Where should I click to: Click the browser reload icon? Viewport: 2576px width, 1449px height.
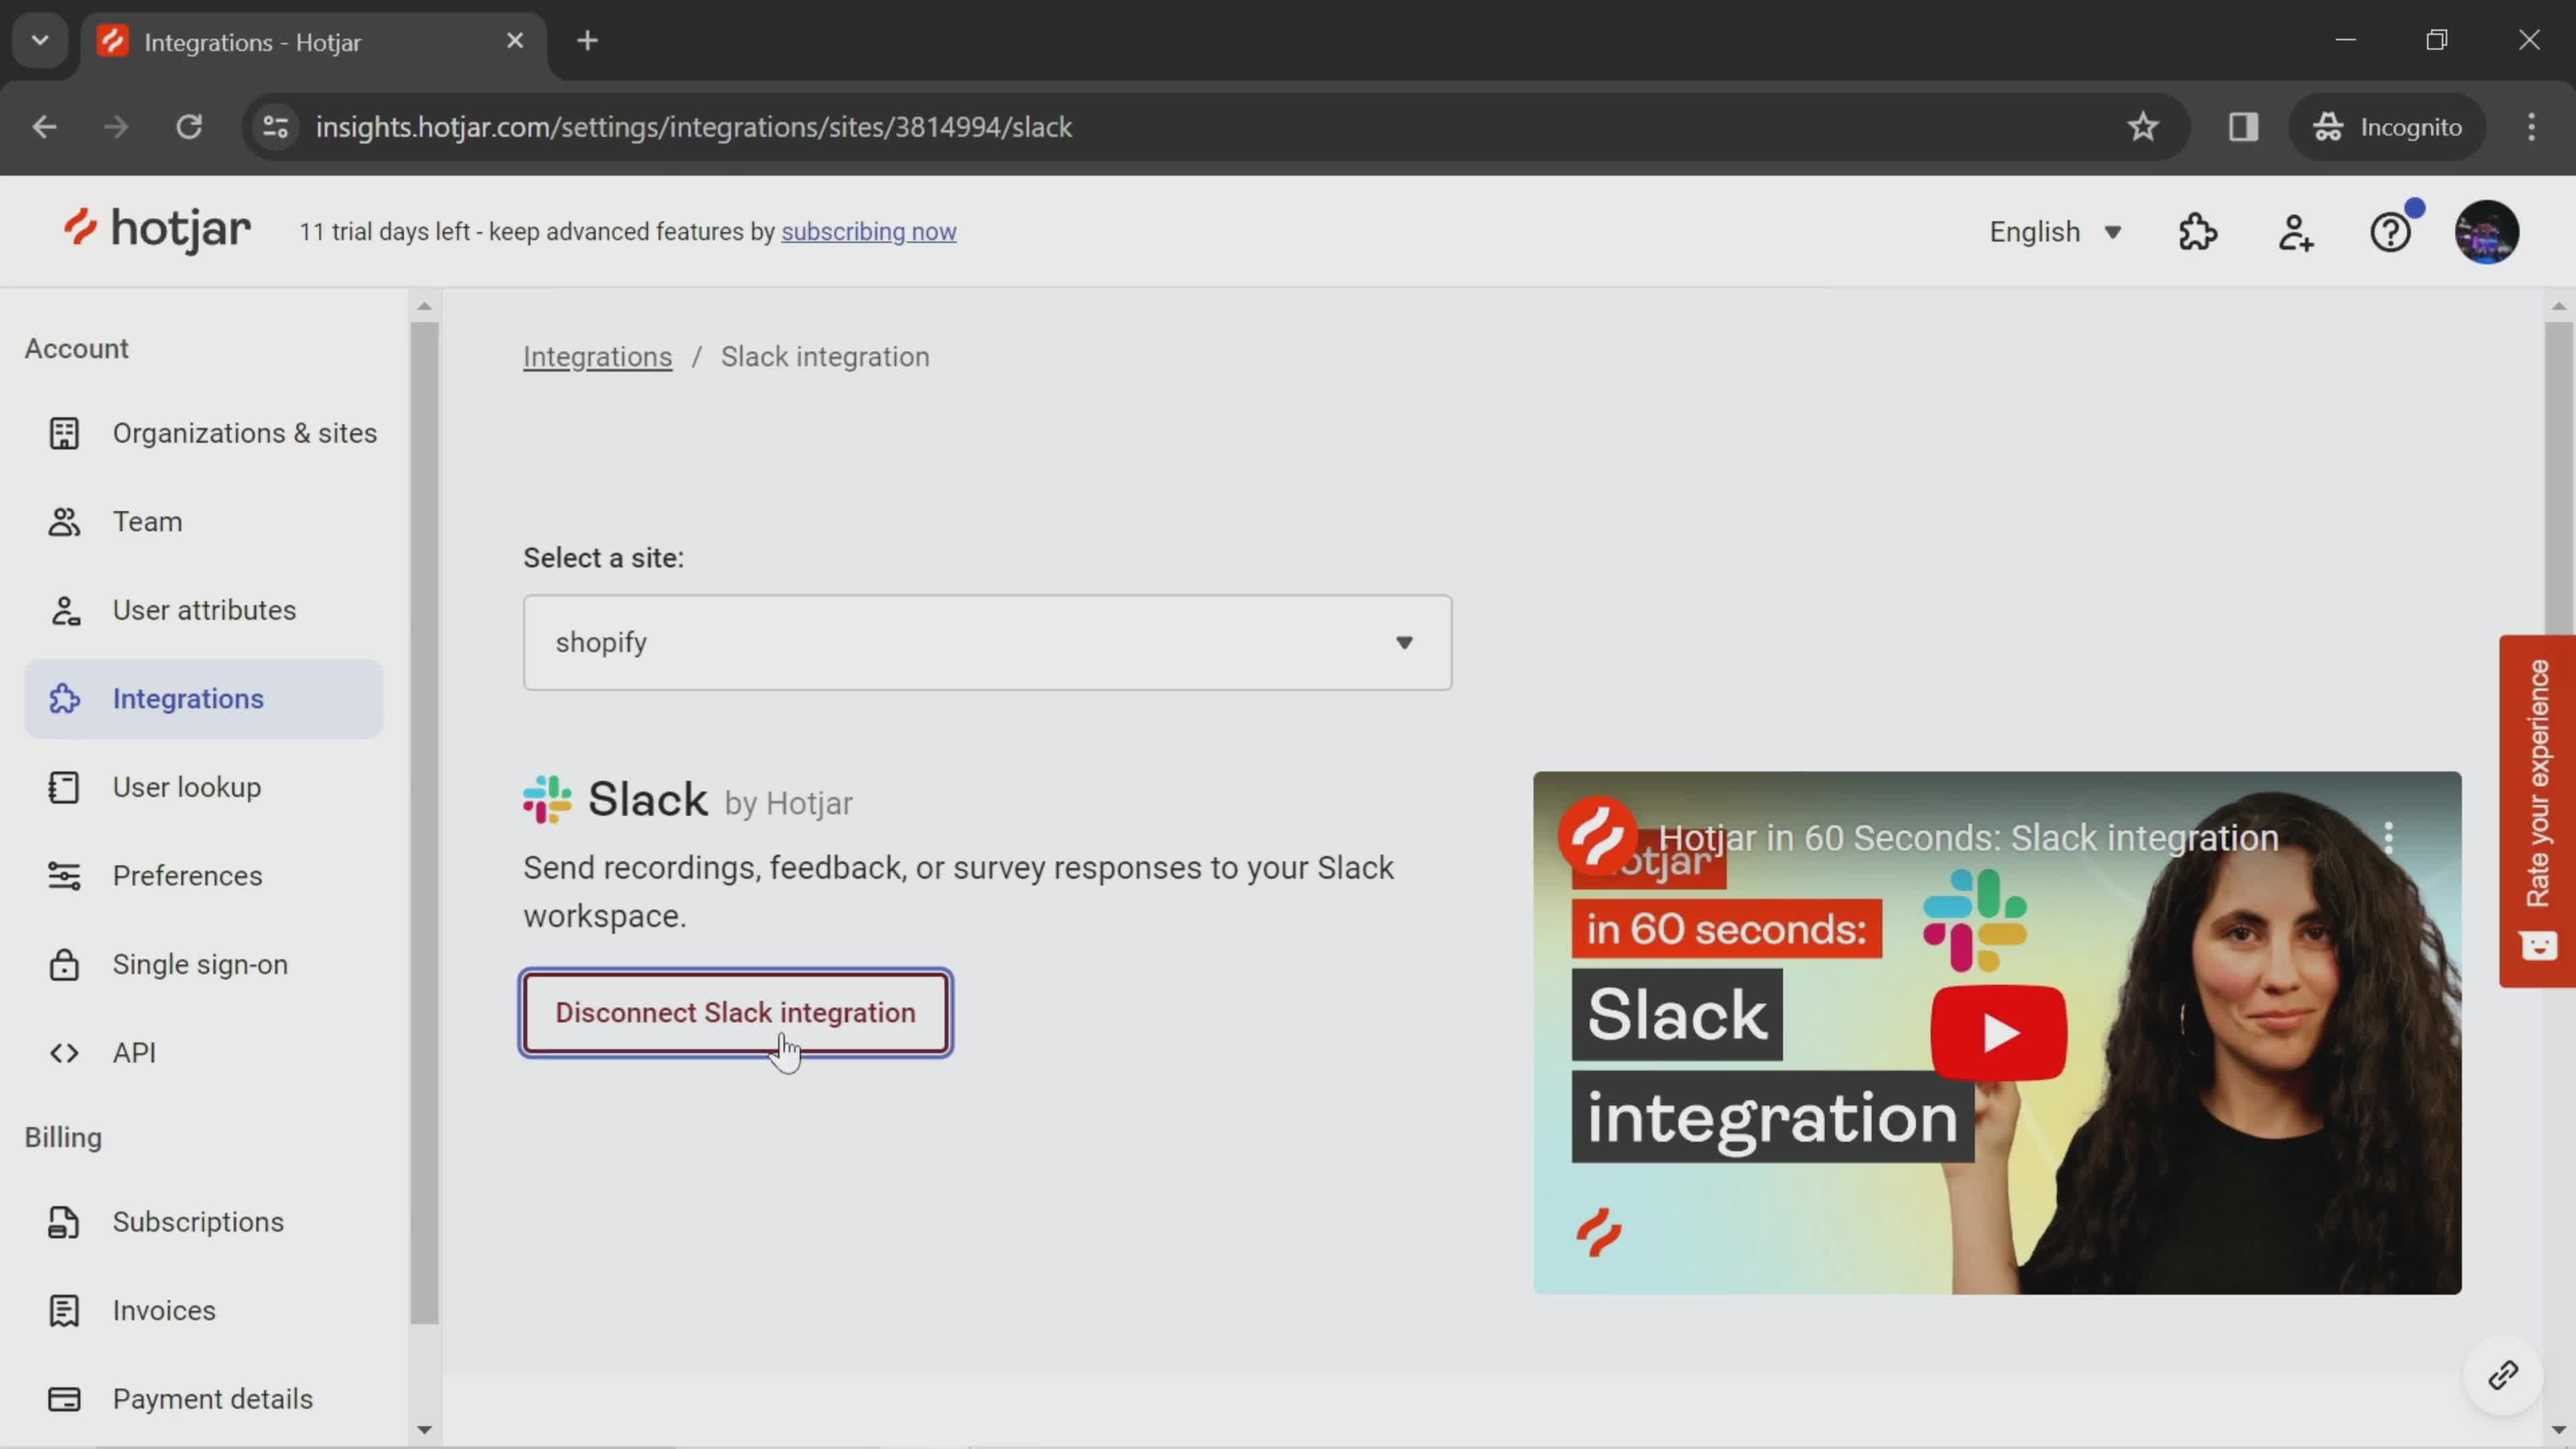189,127
